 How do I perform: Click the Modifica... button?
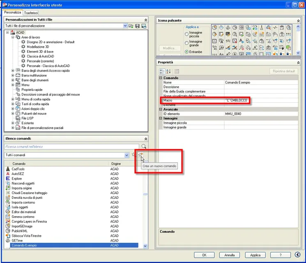[170, 48]
